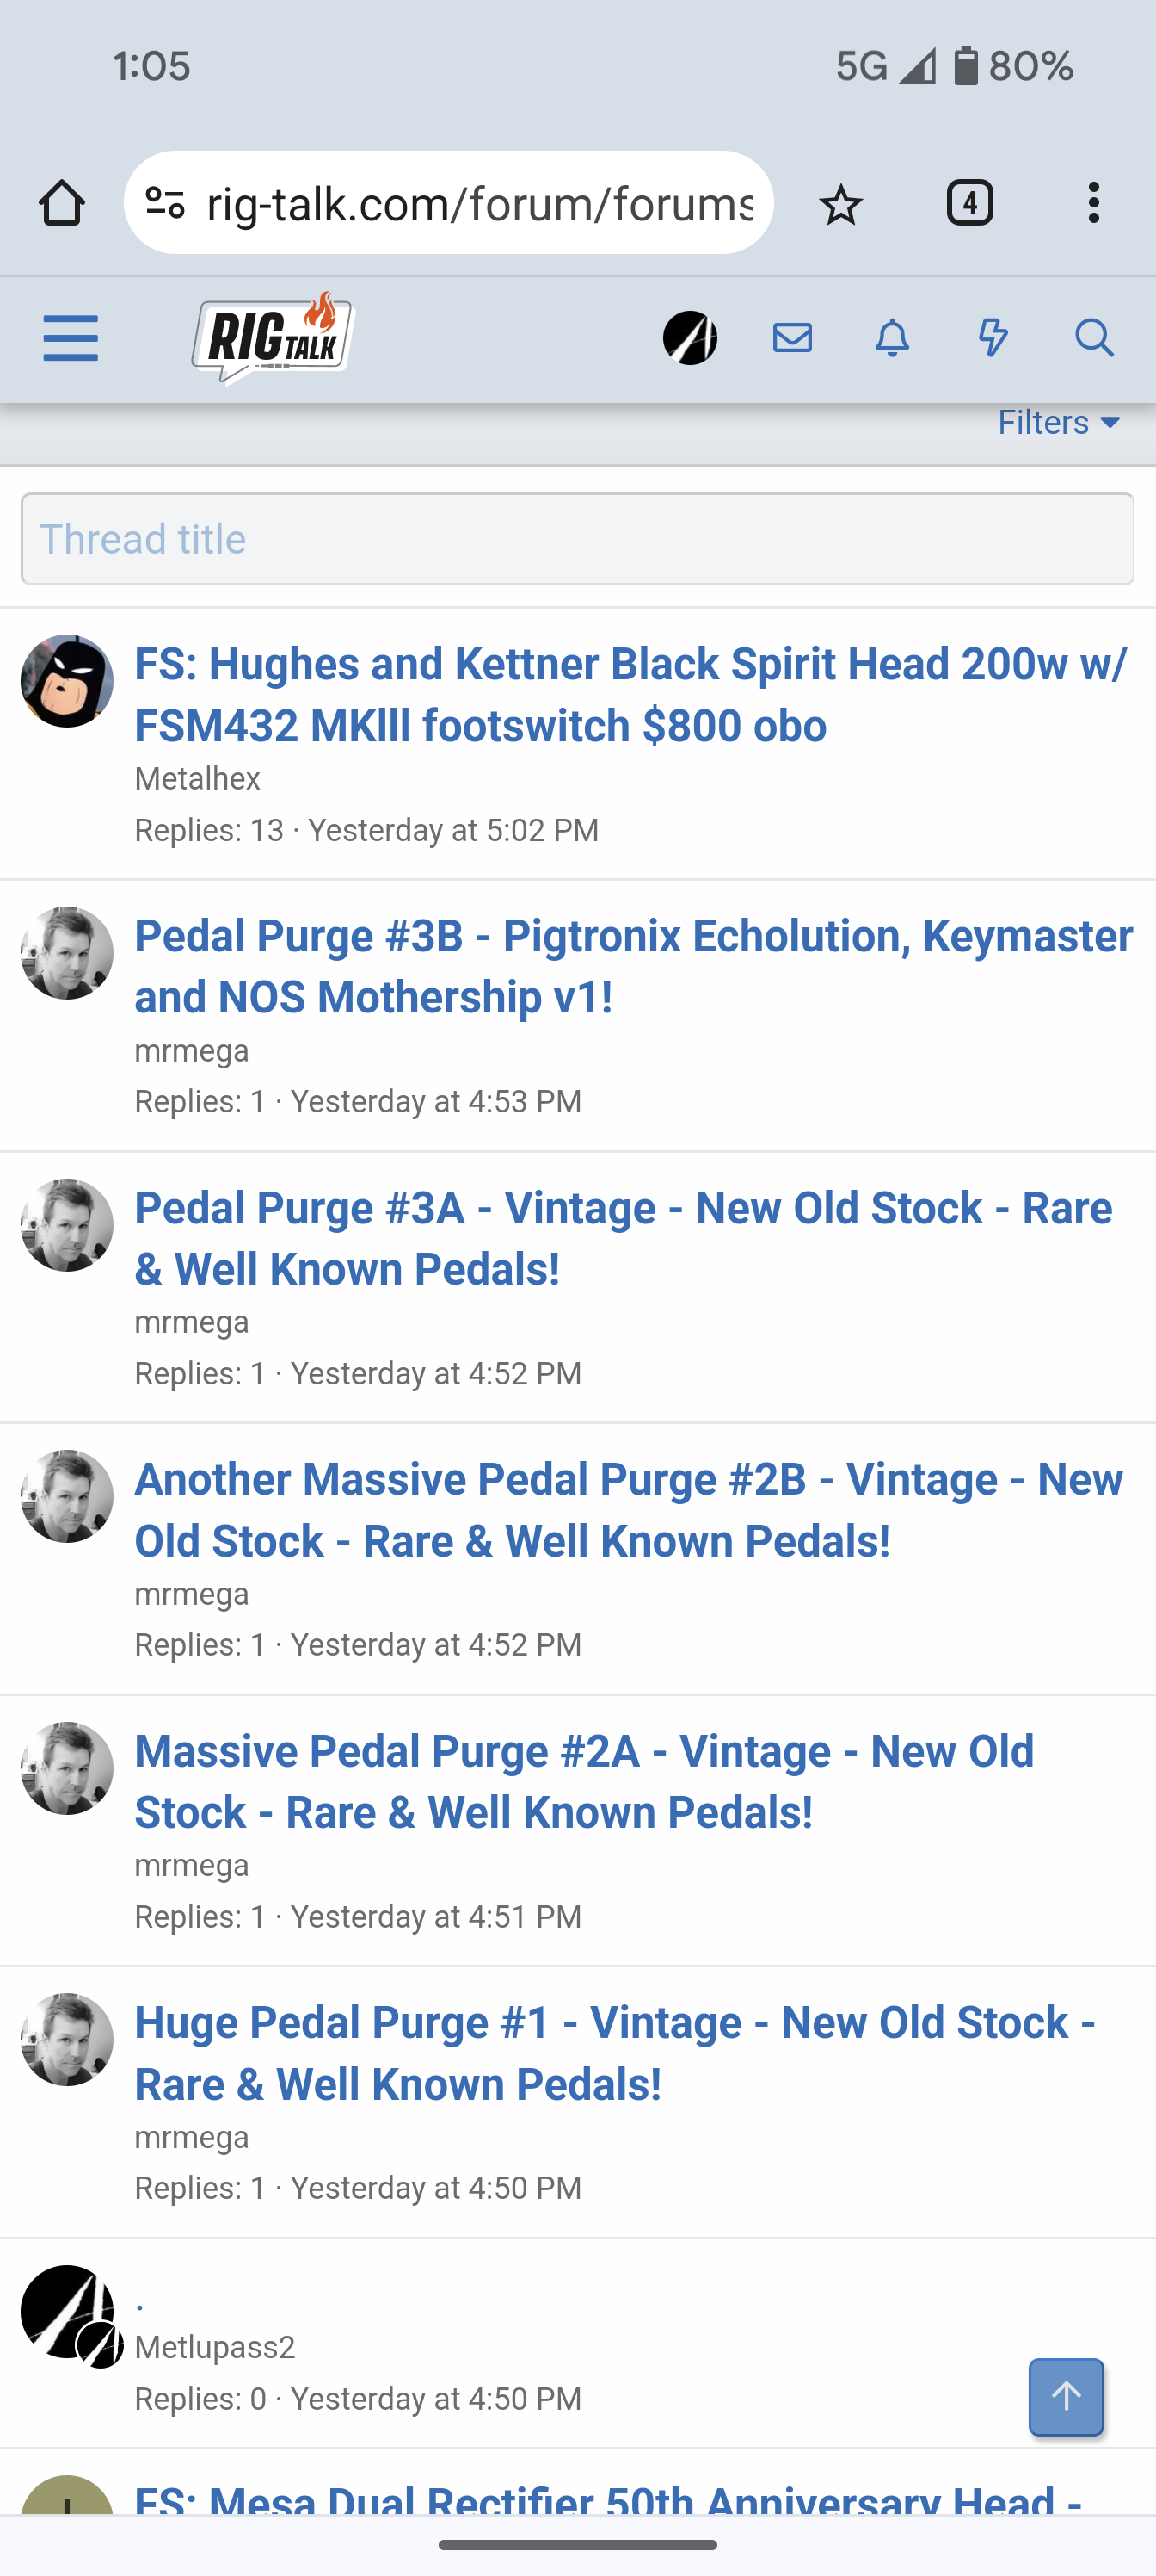1156x2576 pixels.
Task: Tap the browser home icon
Action: (x=62, y=203)
